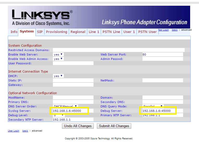Click the Primary NTP Server field
The height and width of the screenshot is (144, 199).
[163, 115]
